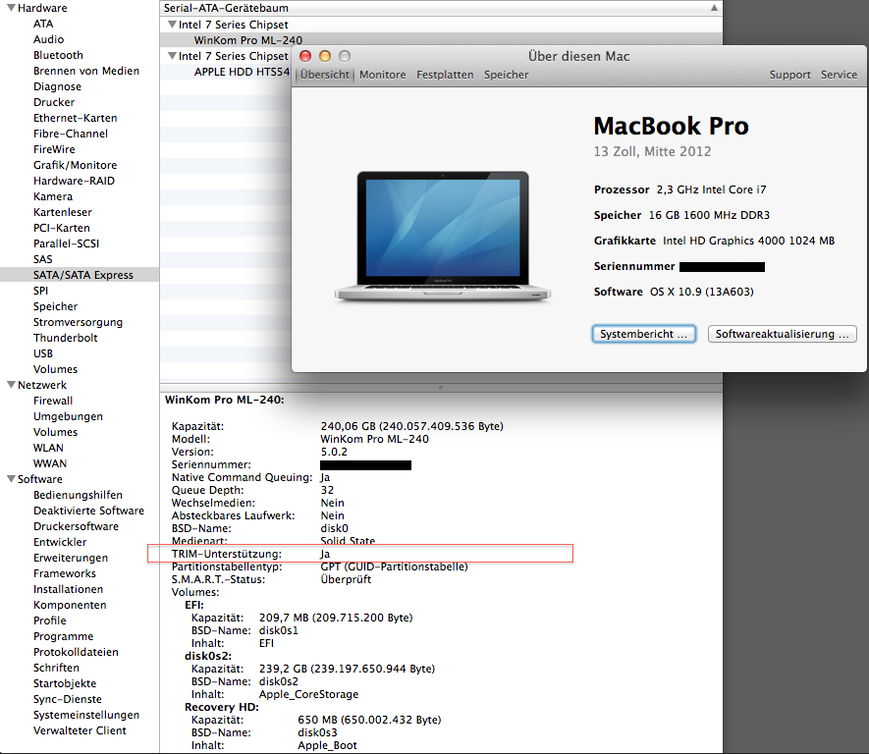Collapse the Hardware section triangle
This screenshot has width=869, height=754.
tap(11, 8)
